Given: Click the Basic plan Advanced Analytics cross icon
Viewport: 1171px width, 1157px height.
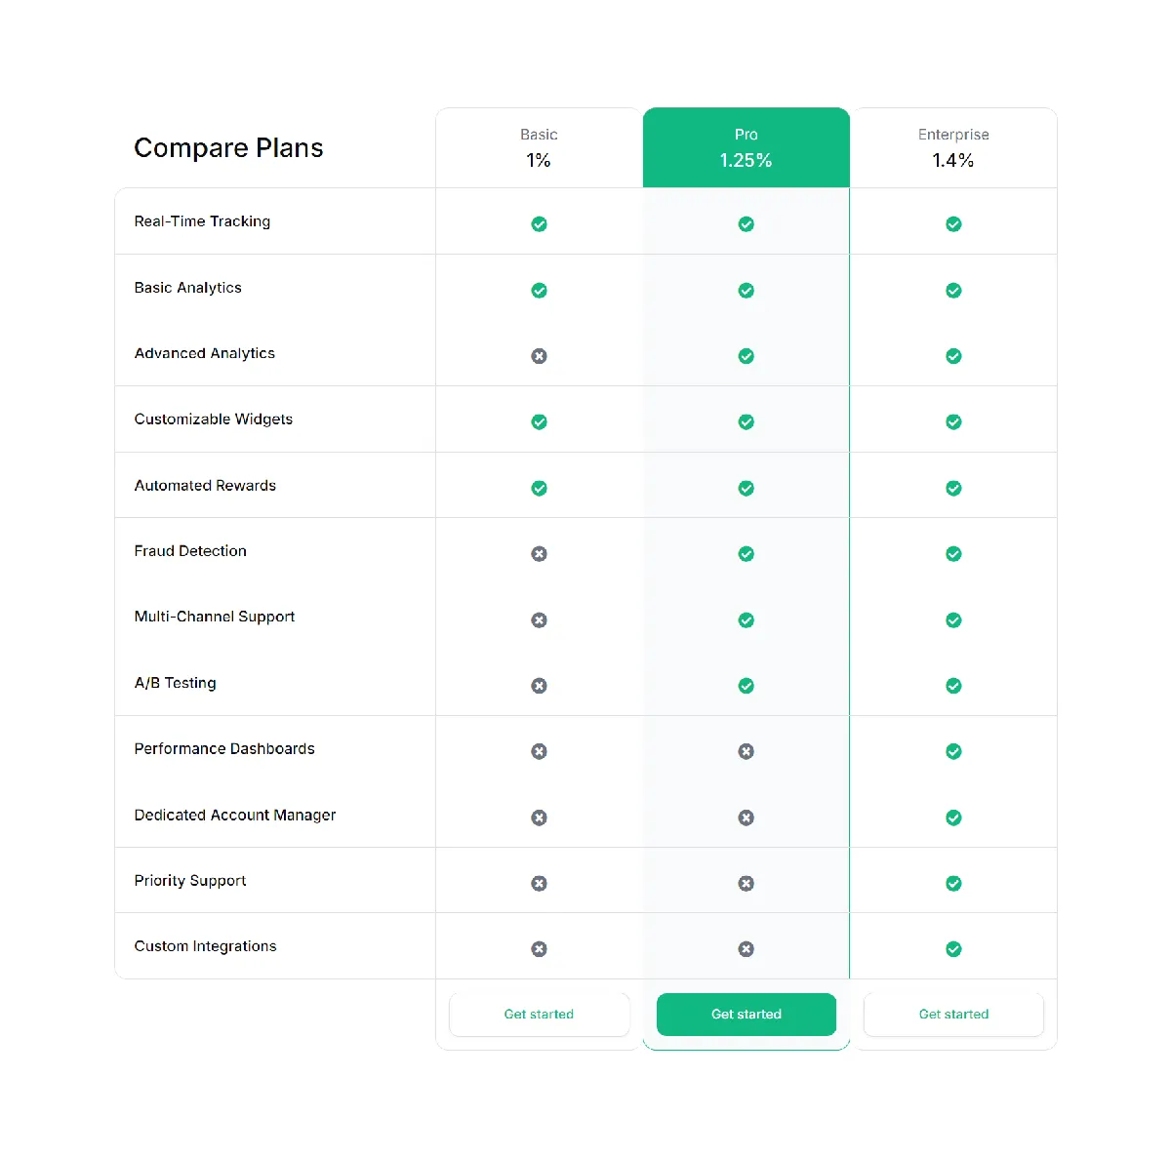Looking at the screenshot, I should 539,356.
